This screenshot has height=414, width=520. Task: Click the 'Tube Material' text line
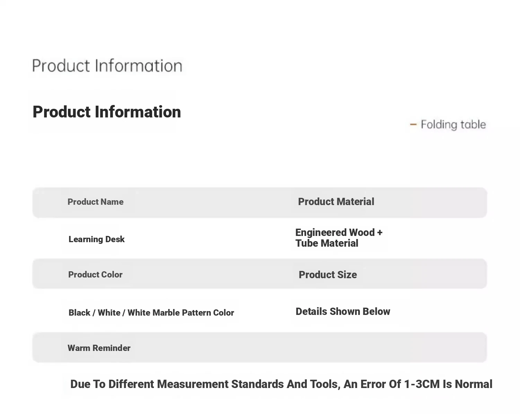coord(327,243)
